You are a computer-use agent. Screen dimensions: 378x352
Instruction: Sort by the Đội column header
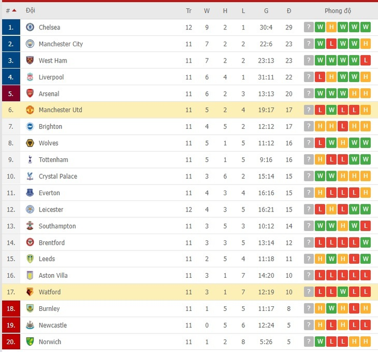click(x=30, y=11)
